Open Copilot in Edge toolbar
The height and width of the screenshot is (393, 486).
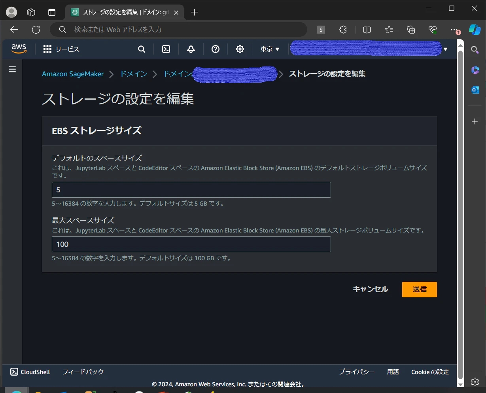point(475,29)
